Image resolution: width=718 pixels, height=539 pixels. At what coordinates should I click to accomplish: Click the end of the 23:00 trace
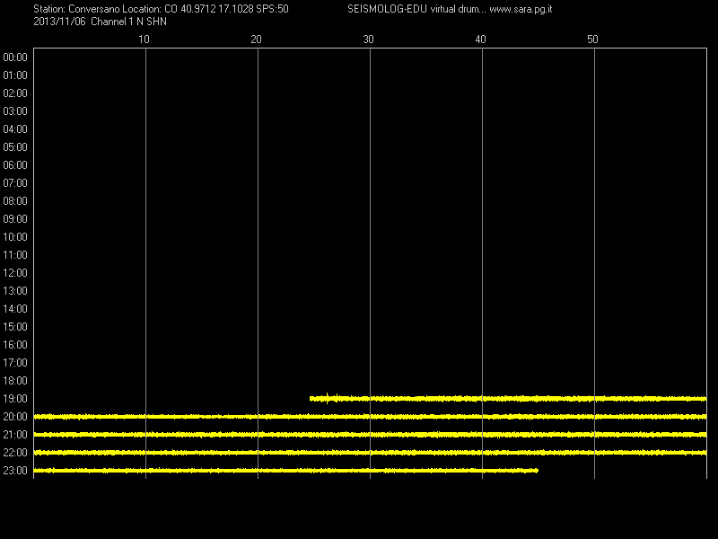click(537, 470)
